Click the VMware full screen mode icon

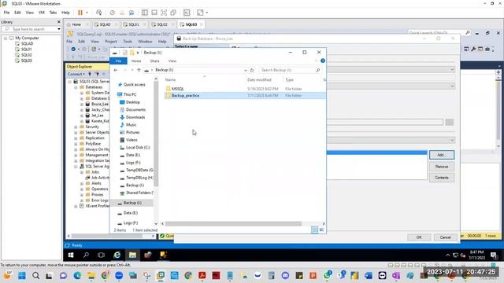point(164,13)
